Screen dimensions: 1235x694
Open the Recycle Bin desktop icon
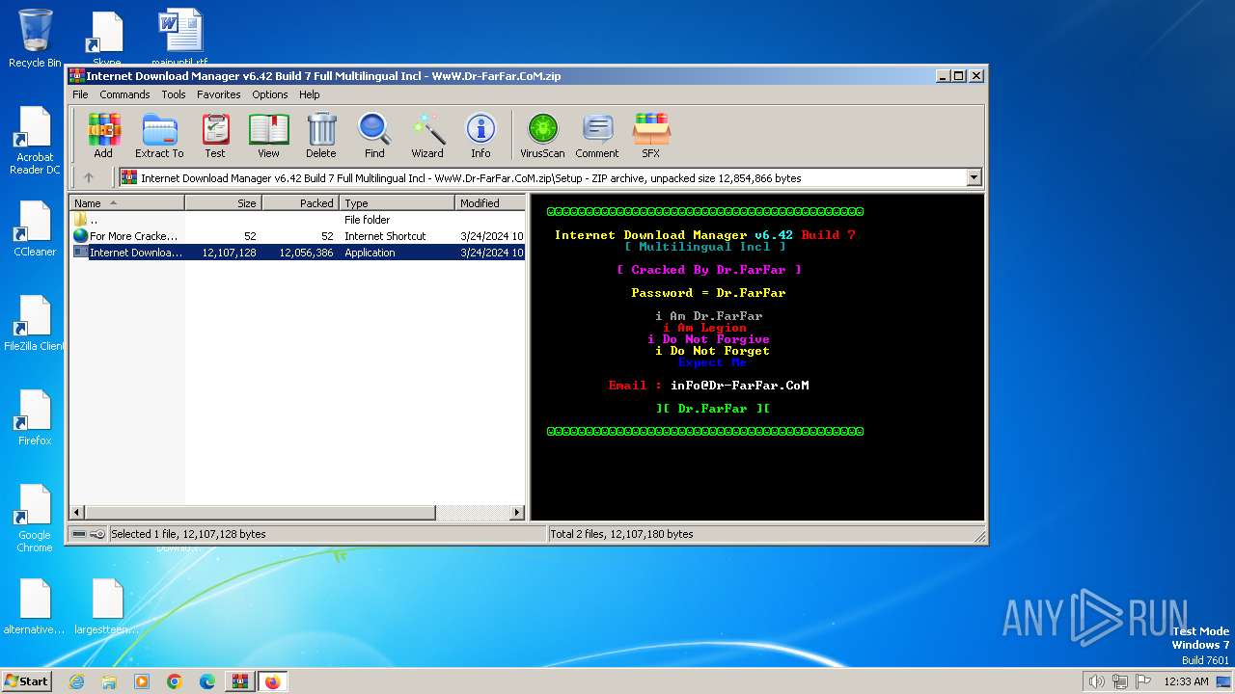(x=35, y=39)
